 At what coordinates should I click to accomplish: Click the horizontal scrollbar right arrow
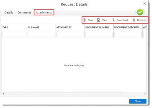(x=145, y=93)
